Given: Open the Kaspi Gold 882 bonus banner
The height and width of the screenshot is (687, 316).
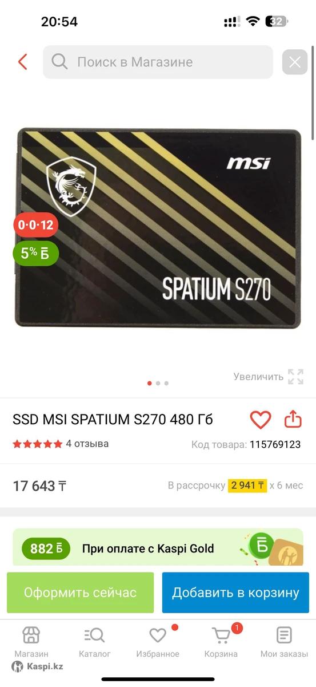Looking at the screenshot, I should 158,547.
